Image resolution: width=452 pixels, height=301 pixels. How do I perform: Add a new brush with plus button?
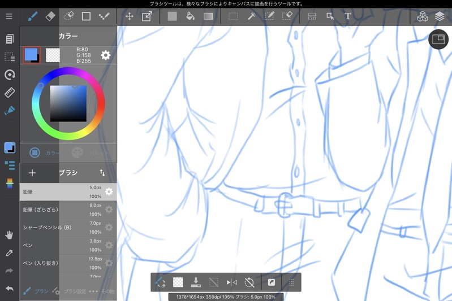click(x=32, y=173)
